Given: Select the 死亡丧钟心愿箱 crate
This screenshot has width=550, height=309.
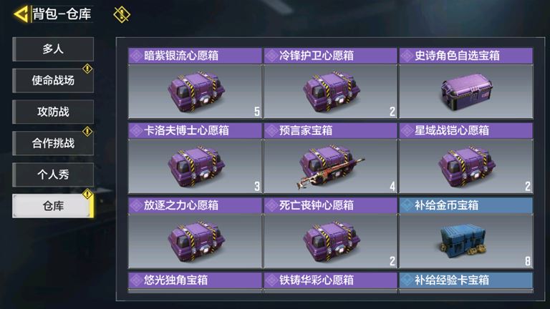Looking at the screenshot, I should pos(330,233).
